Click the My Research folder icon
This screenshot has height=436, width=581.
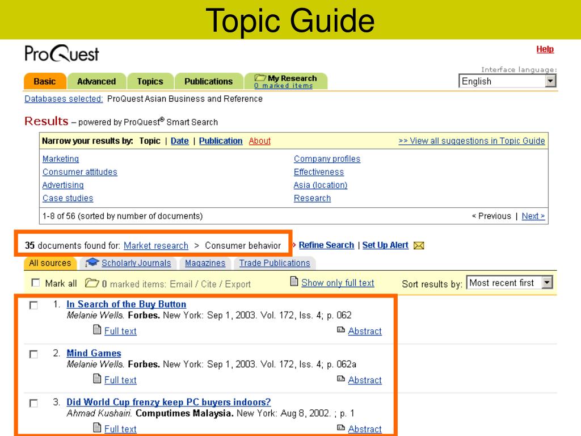(x=260, y=78)
